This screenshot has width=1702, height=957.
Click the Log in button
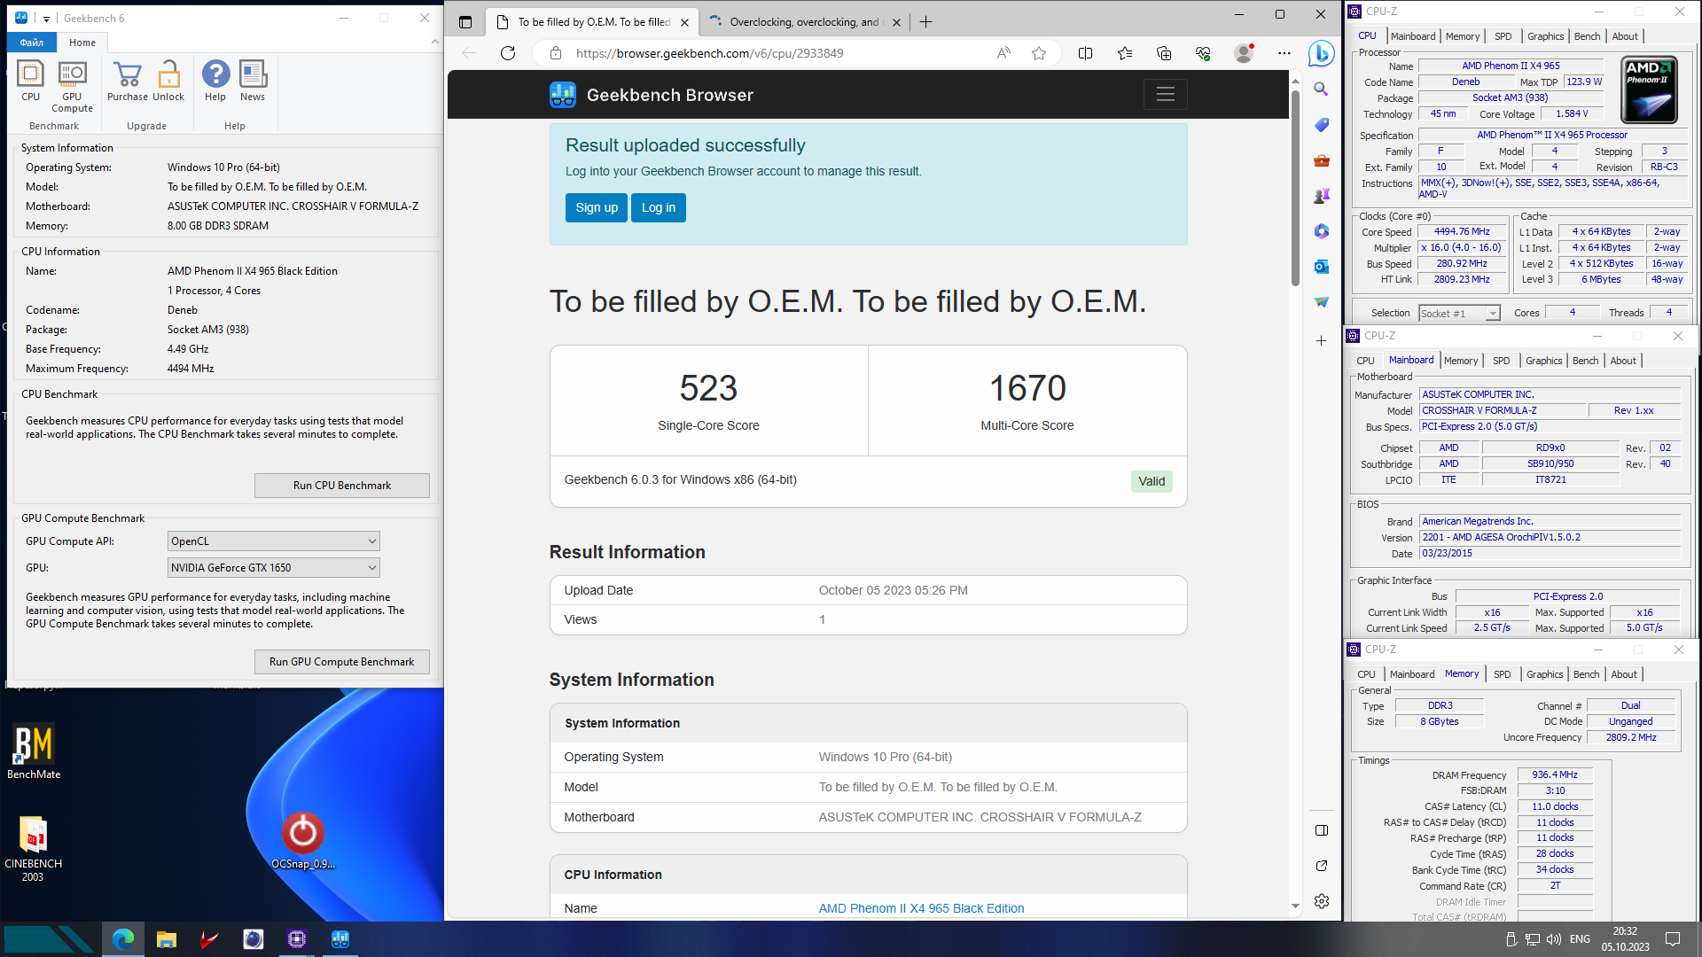659,207
